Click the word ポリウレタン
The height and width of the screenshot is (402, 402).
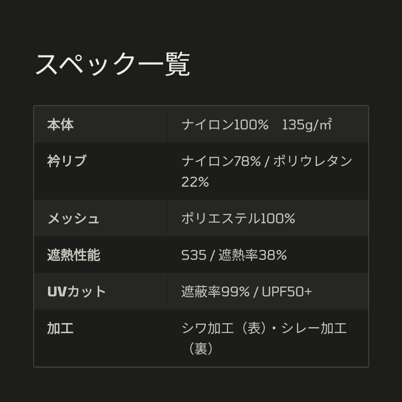[313, 161]
